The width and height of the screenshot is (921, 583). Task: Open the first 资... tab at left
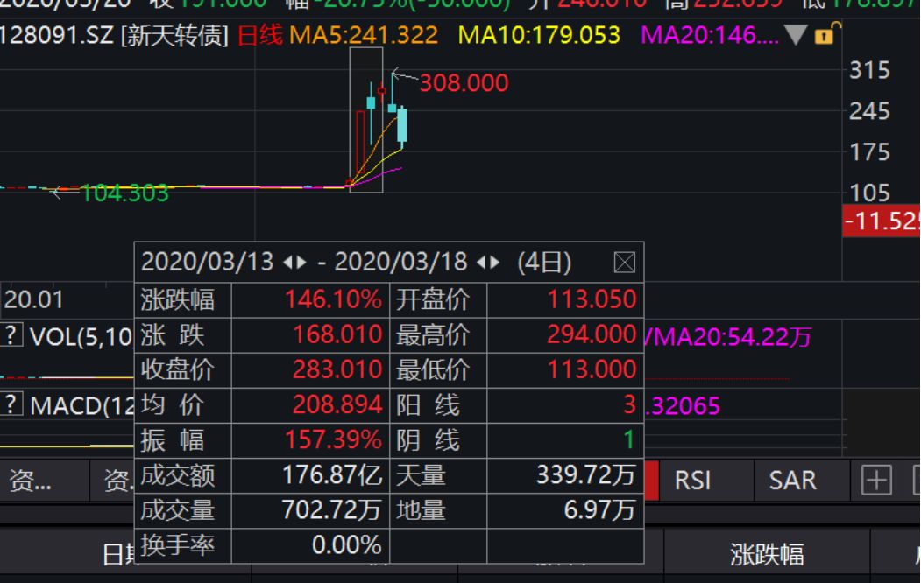[30, 480]
